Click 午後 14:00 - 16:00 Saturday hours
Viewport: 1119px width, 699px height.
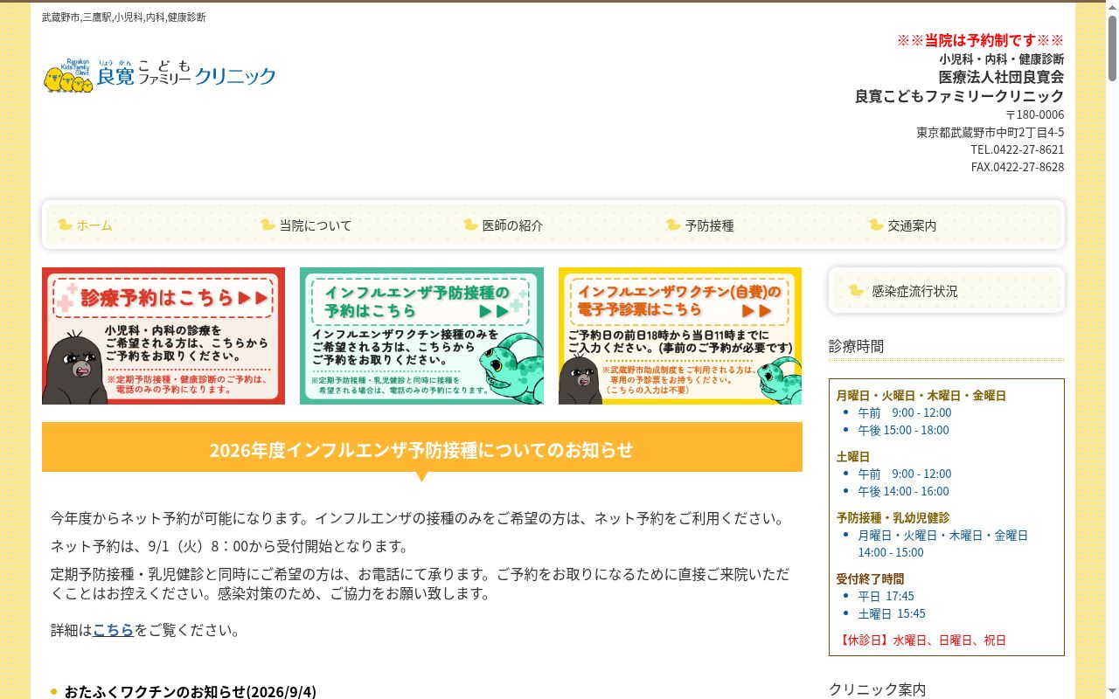point(903,491)
